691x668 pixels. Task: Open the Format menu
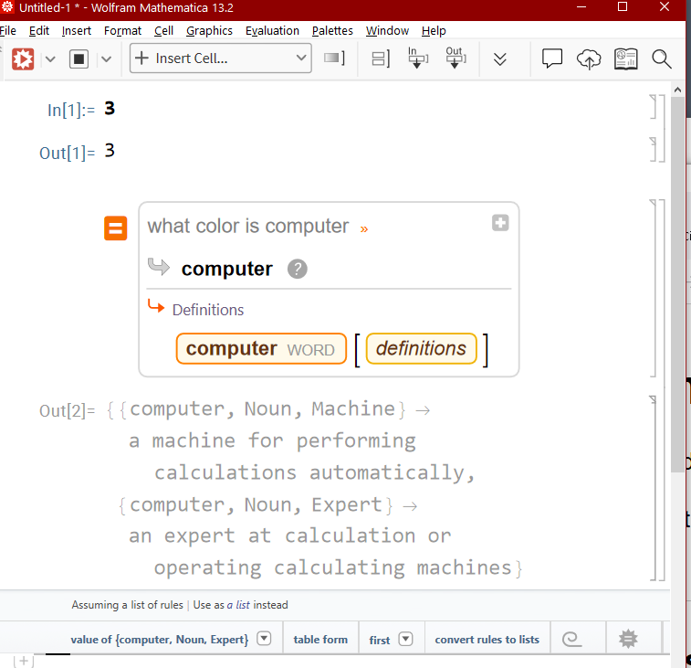tap(122, 30)
